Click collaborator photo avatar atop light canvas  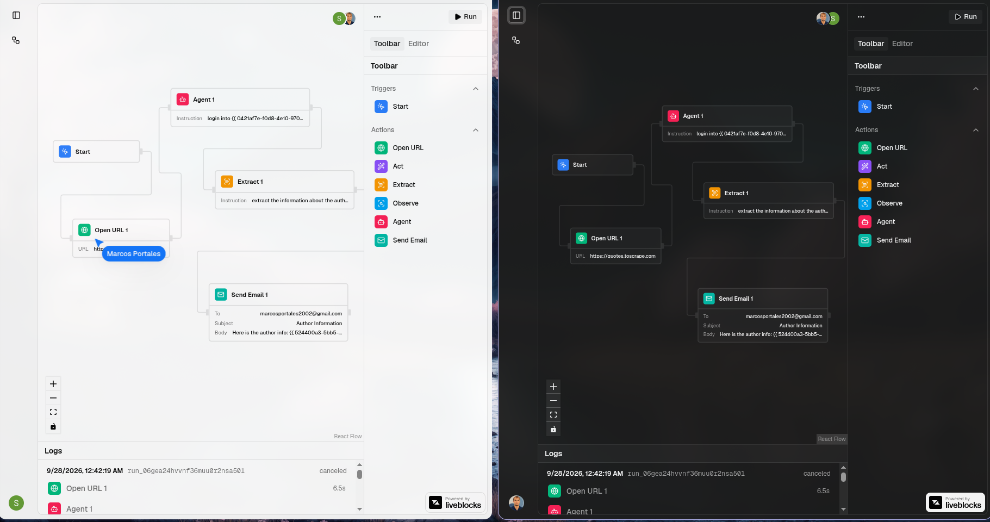[x=350, y=18]
